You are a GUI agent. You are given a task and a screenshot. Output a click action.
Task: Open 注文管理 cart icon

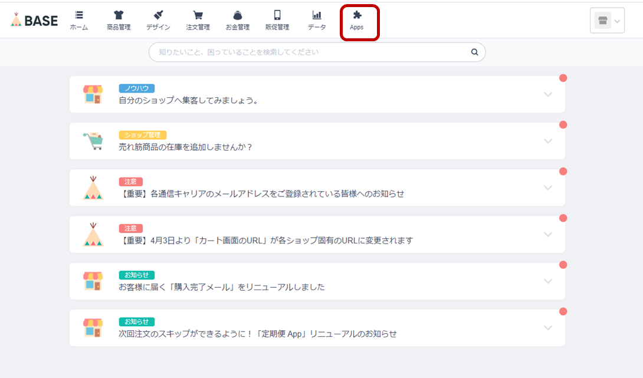pos(198,15)
